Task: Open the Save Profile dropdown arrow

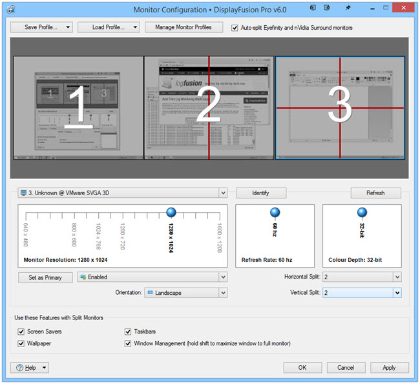Action: click(68, 27)
